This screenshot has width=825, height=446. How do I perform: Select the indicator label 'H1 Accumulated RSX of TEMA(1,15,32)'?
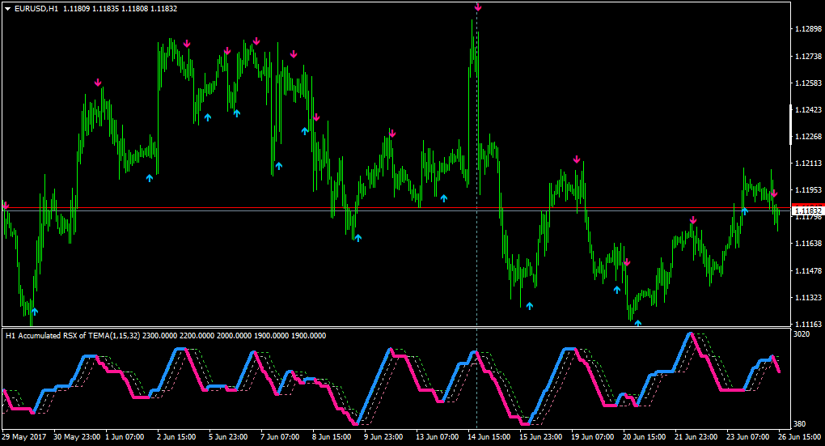pos(73,335)
